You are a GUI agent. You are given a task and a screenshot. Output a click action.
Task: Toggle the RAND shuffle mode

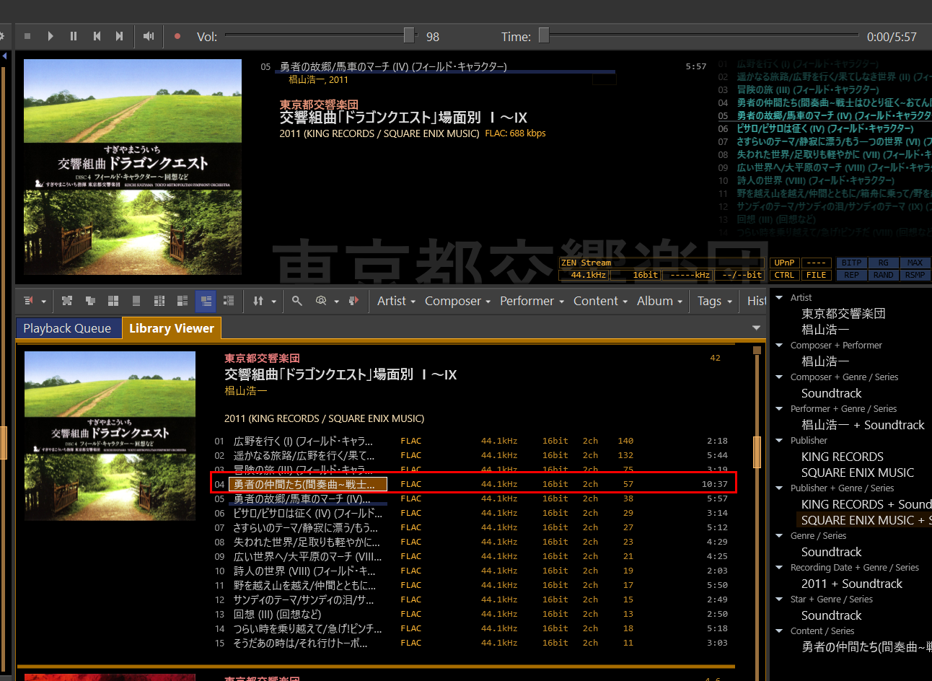883,275
